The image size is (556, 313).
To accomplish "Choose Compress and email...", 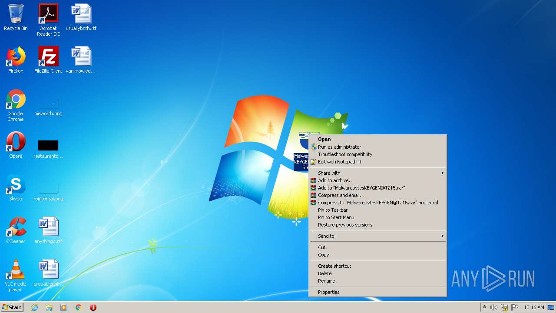I will pyautogui.click(x=377, y=195).
